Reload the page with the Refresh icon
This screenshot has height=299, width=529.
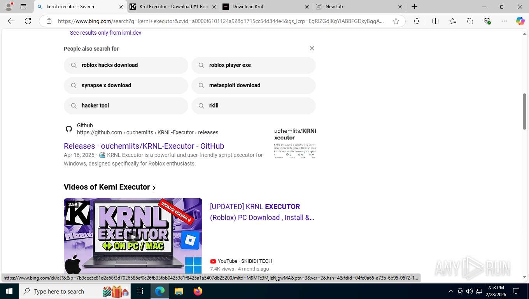click(28, 21)
